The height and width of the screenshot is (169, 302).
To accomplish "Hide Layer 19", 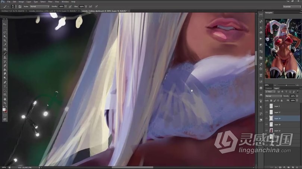I will [267, 118].
